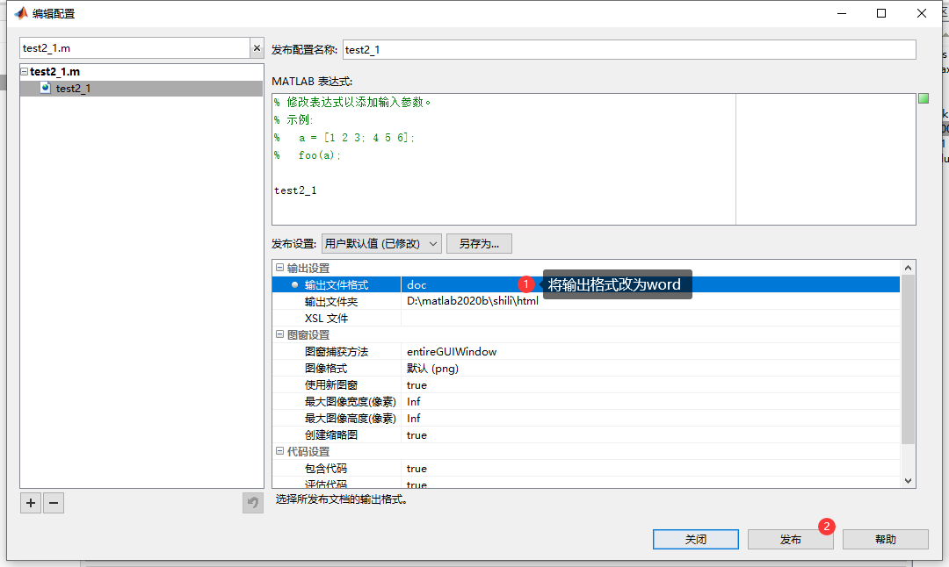Click true value of 创建缩略图

click(417, 435)
